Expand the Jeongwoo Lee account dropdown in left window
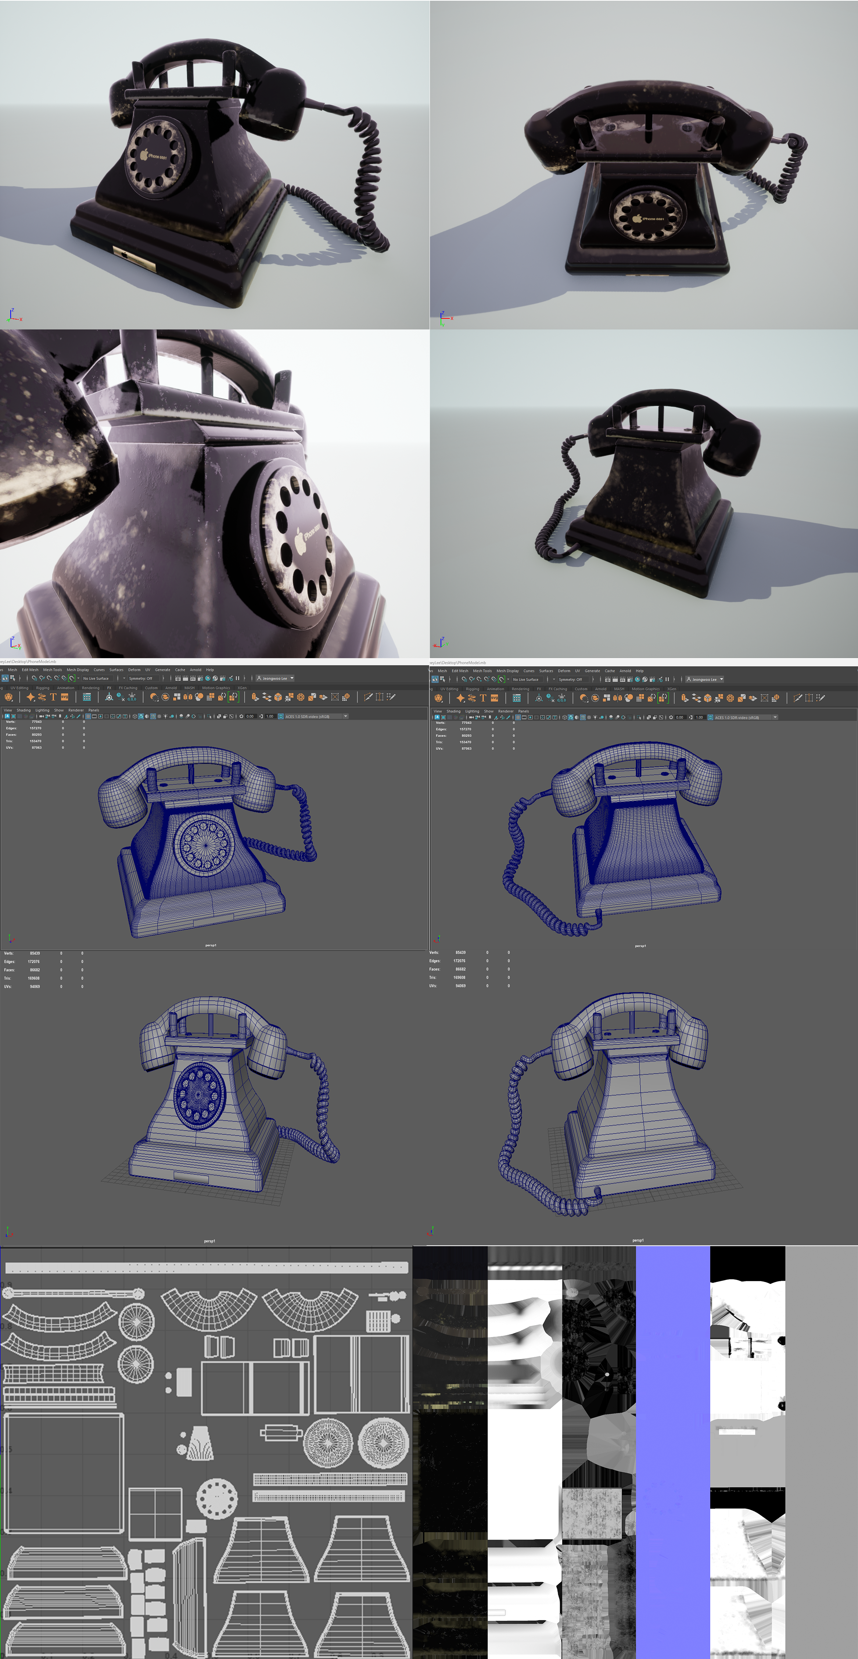Image resolution: width=858 pixels, height=1659 pixels. click(x=276, y=678)
